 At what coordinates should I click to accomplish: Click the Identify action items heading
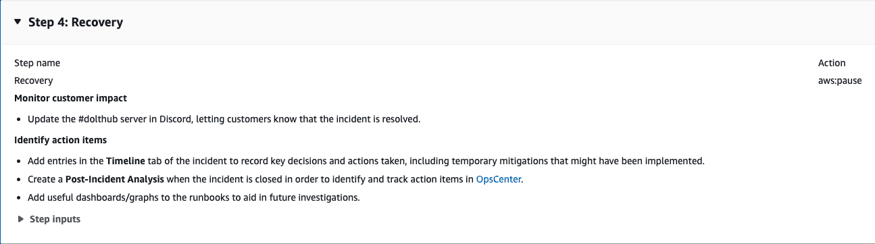(x=61, y=140)
